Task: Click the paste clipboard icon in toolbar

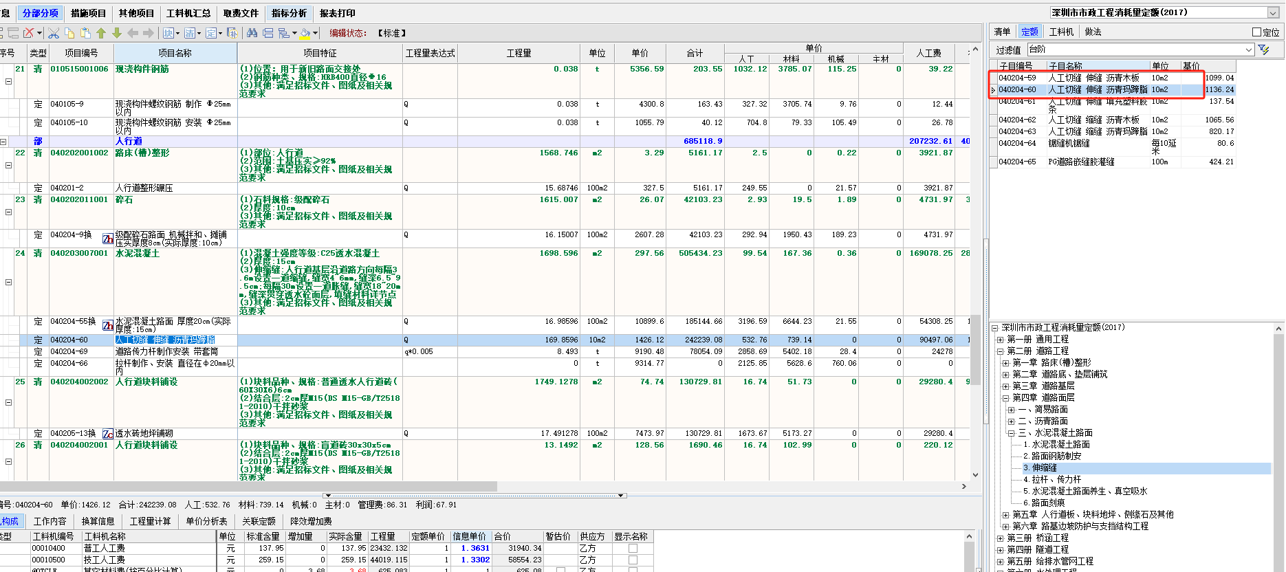Action: coord(85,33)
